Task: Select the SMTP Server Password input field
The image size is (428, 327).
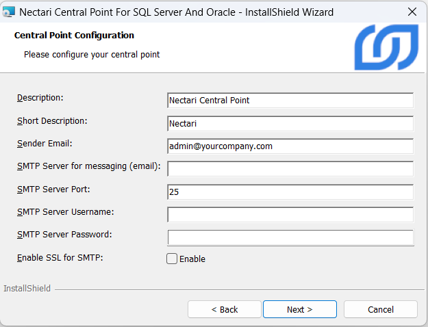Action: 290,237
